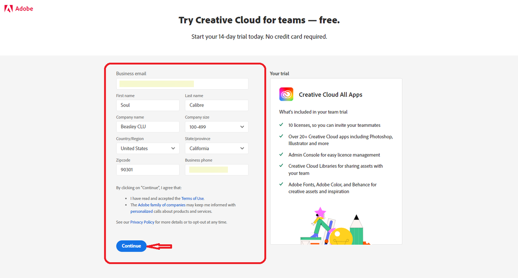Click the First name field containing Soul
Screen dimensions: 518x278
click(148, 105)
